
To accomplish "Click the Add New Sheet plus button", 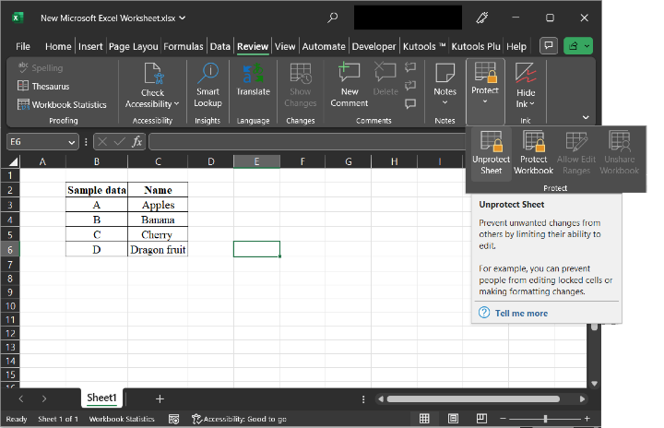I will click(x=160, y=398).
